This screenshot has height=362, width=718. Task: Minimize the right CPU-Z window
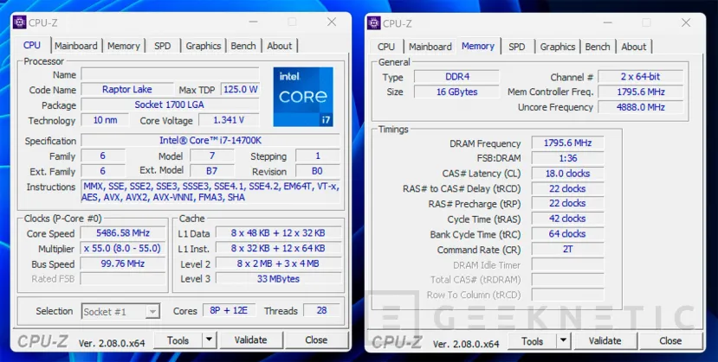[x=607, y=22]
